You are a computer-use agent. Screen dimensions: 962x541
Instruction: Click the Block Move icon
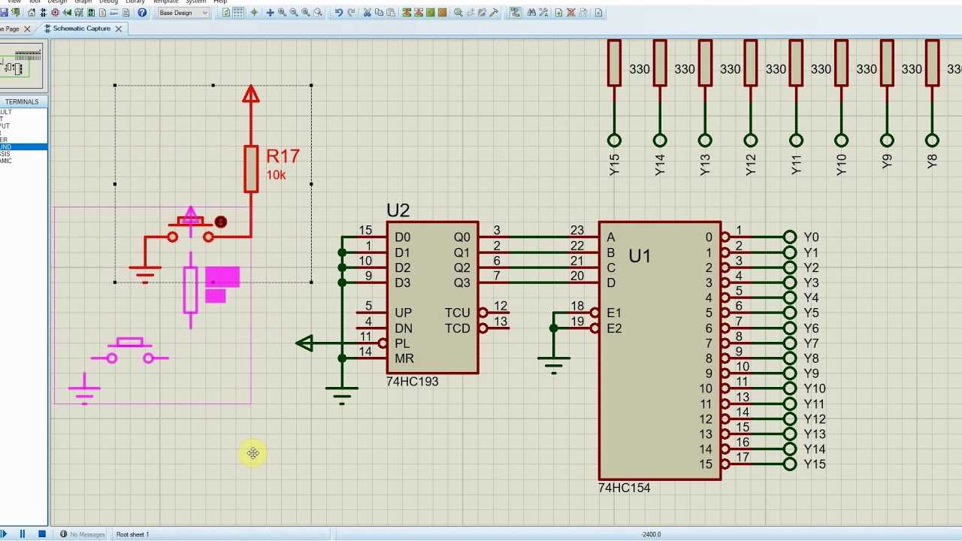click(x=419, y=13)
